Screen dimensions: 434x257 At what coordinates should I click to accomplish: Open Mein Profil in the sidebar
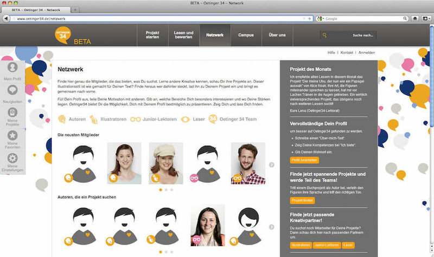click(12, 68)
